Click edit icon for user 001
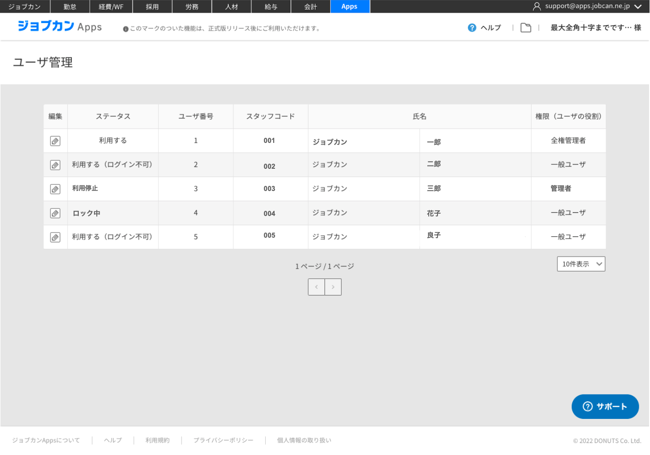 (x=55, y=141)
